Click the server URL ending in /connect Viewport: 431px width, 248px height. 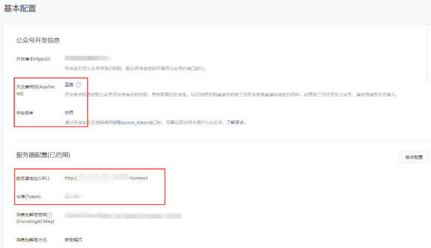[x=106, y=178]
